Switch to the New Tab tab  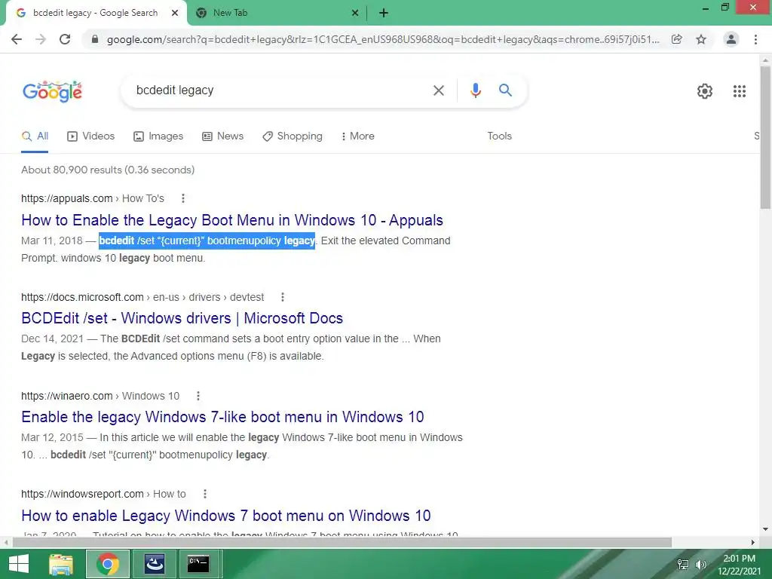coord(276,14)
